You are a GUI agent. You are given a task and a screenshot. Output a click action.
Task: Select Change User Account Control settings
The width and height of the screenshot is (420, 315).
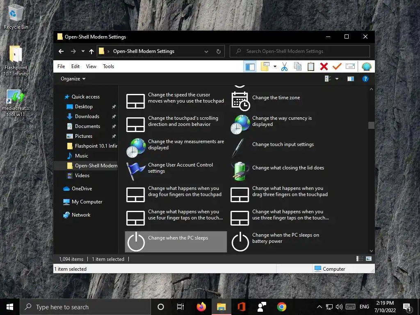176,171
